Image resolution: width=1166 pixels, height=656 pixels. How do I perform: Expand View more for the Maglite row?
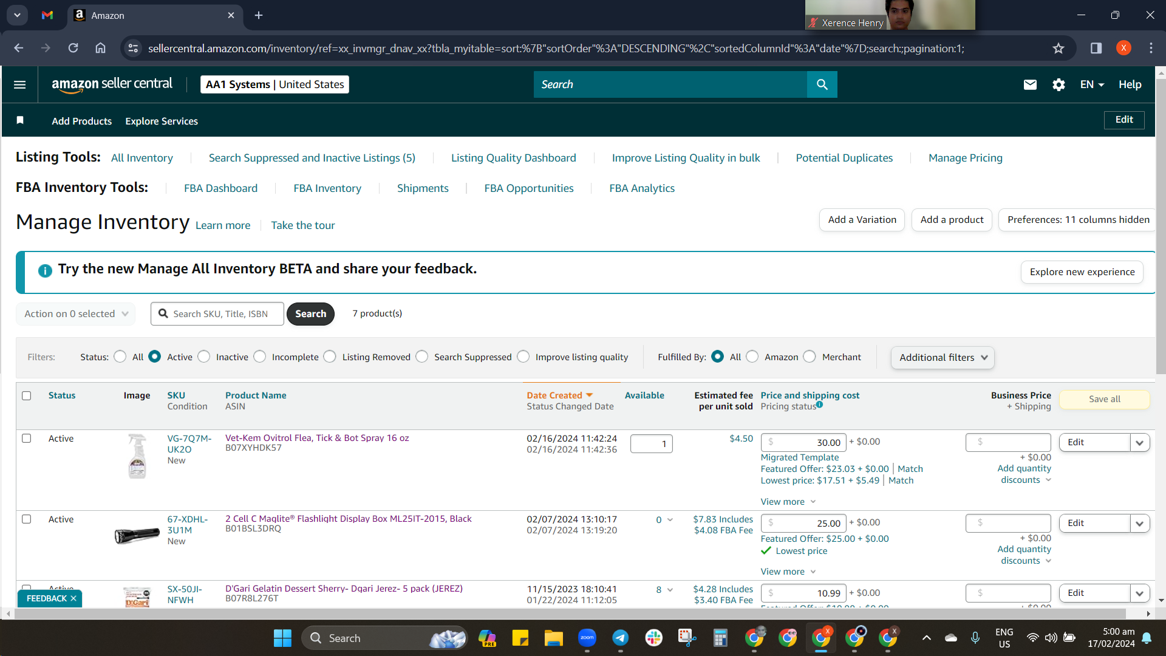pyautogui.click(x=788, y=572)
